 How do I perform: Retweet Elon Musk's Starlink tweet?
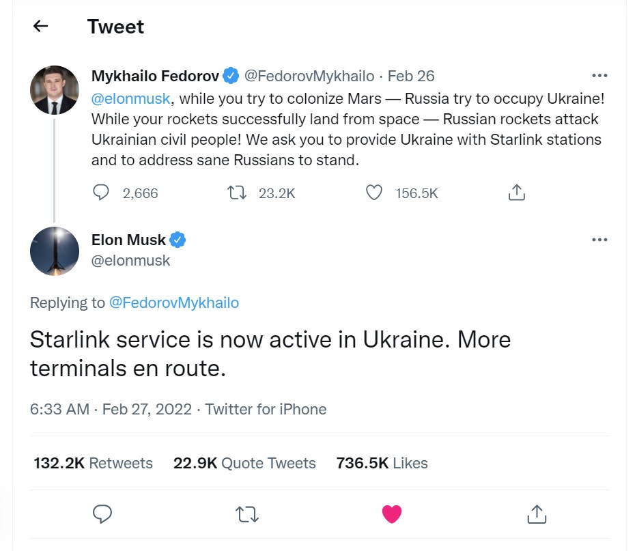[x=247, y=513]
